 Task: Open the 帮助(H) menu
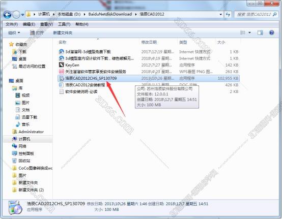click(x=82, y=24)
